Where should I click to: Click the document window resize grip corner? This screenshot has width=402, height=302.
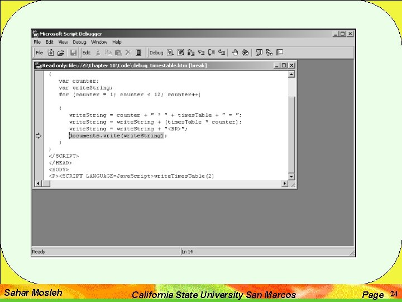293,184
